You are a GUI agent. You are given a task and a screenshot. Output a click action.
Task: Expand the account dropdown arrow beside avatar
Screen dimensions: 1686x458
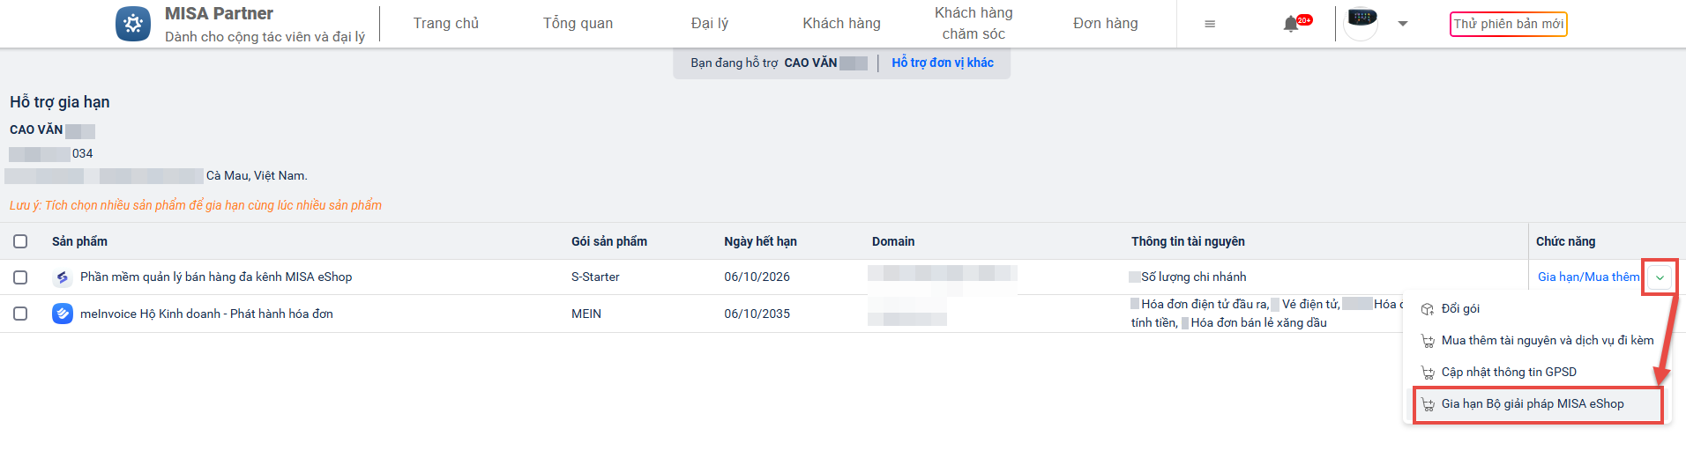pos(1403,24)
